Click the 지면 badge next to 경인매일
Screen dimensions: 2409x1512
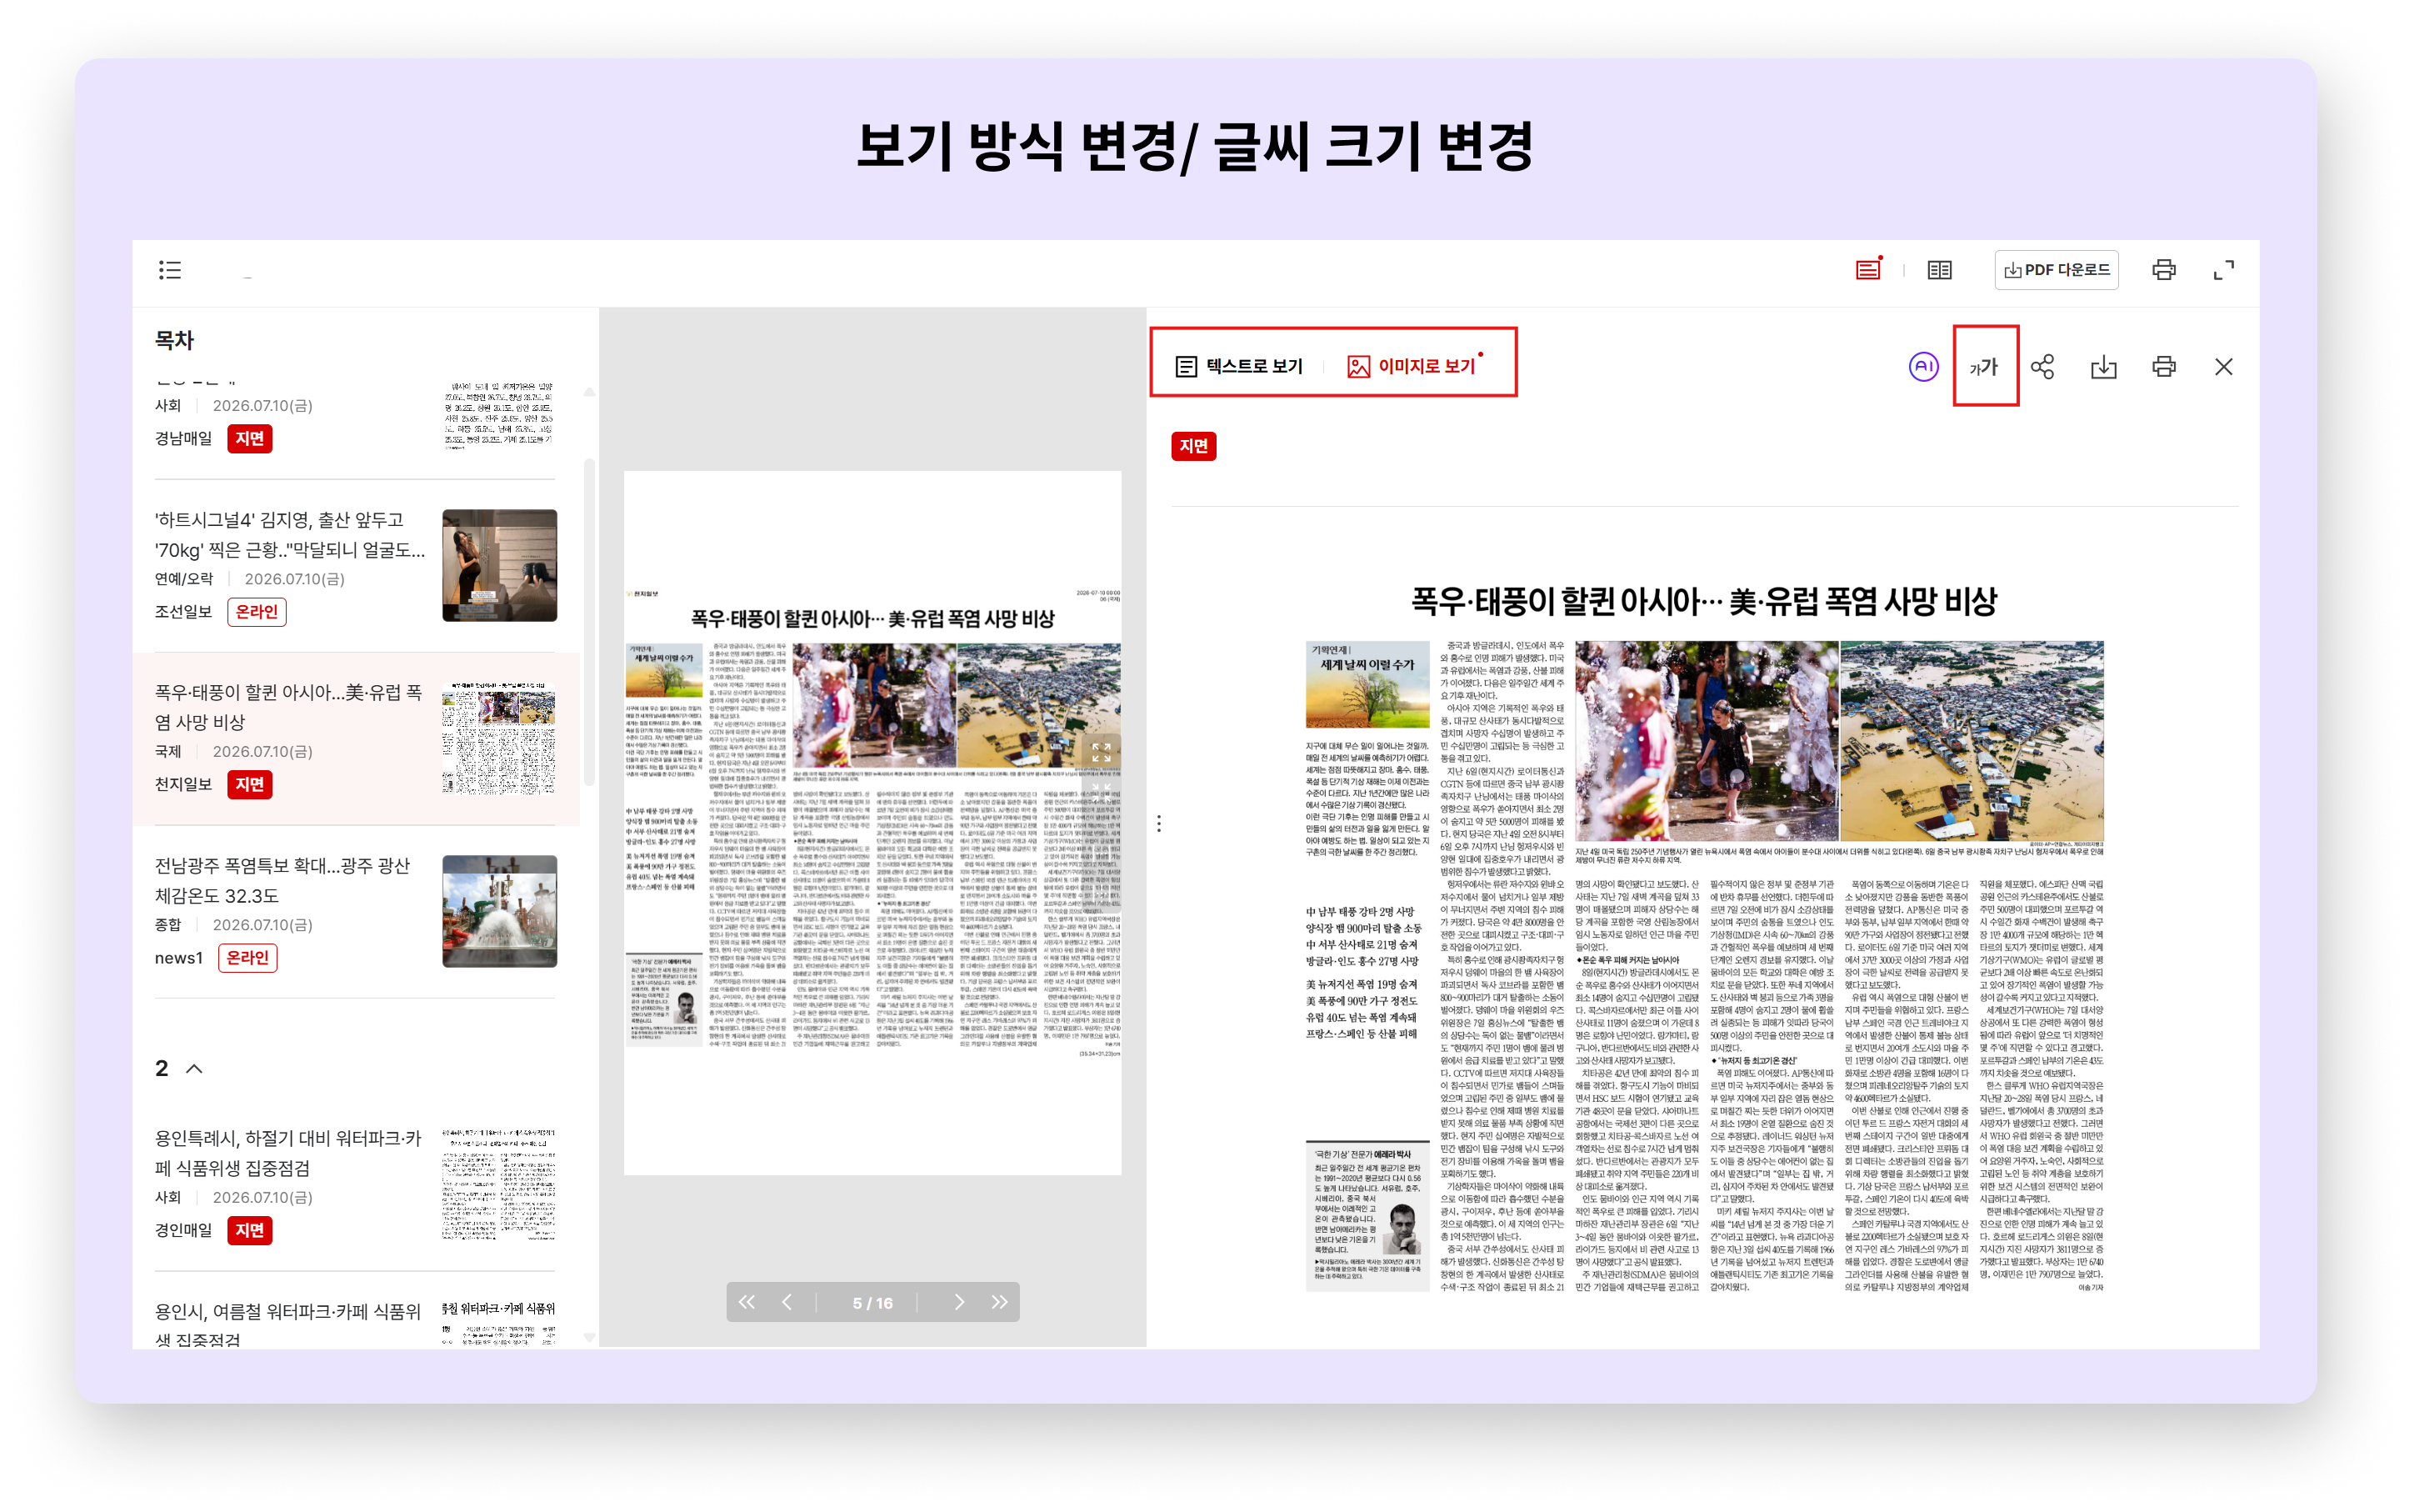(x=250, y=1230)
